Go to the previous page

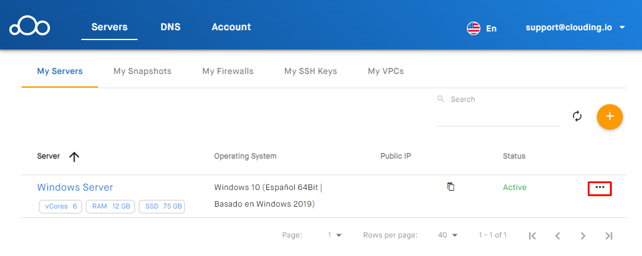tap(558, 236)
